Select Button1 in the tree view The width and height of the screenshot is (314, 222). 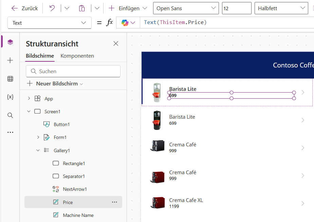[62, 124]
